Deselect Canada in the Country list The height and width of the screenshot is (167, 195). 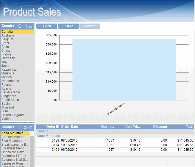pyautogui.click(x=7, y=32)
